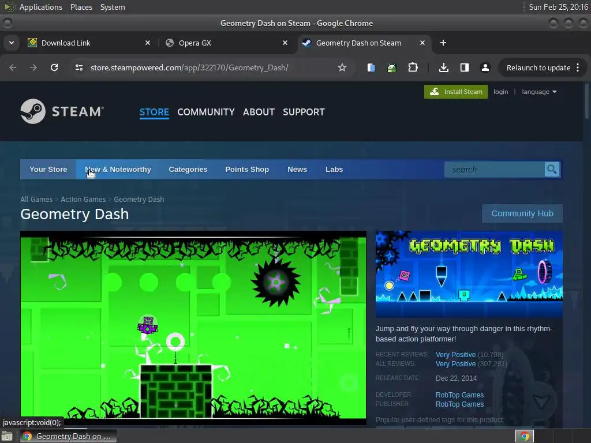Image resolution: width=591 pixels, height=443 pixels.
Task: Open the Places menu
Action: (81, 7)
